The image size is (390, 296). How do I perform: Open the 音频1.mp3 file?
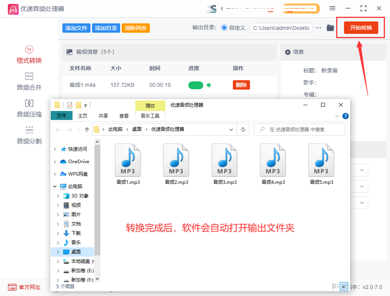(x=128, y=164)
